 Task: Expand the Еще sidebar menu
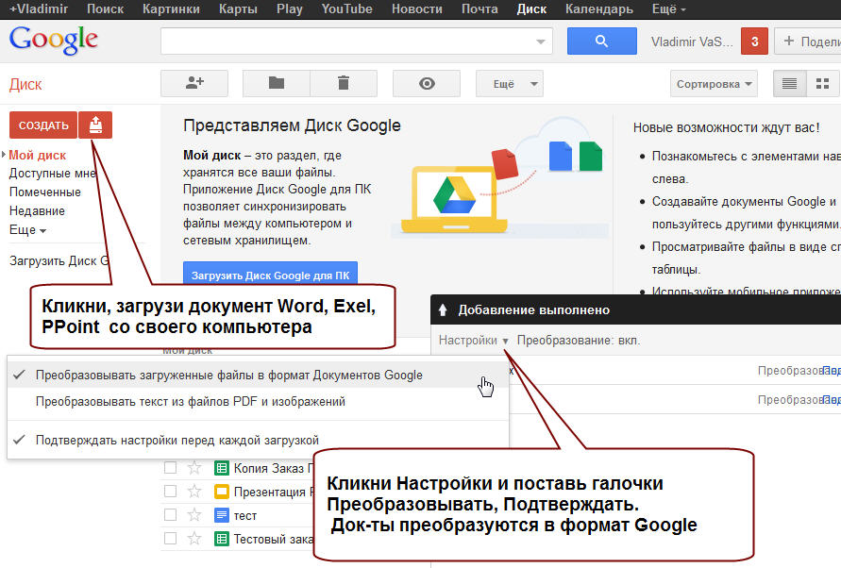pyautogui.click(x=27, y=230)
